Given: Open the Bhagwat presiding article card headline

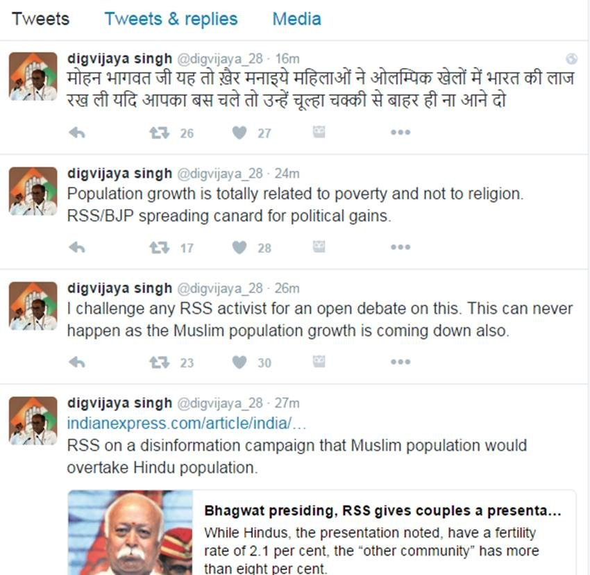Looking at the screenshot, I should [x=382, y=510].
